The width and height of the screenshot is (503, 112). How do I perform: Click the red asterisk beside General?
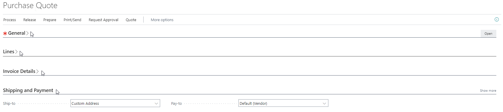(5, 34)
